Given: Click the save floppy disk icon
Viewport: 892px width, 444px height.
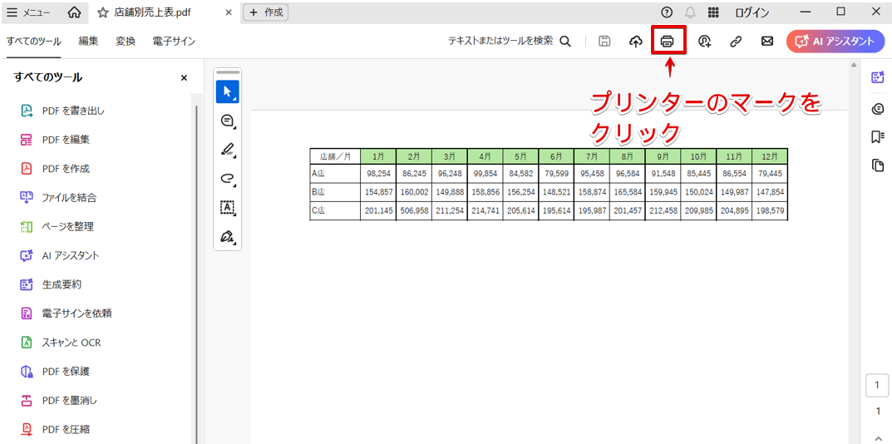Looking at the screenshot, I should 604,41.
